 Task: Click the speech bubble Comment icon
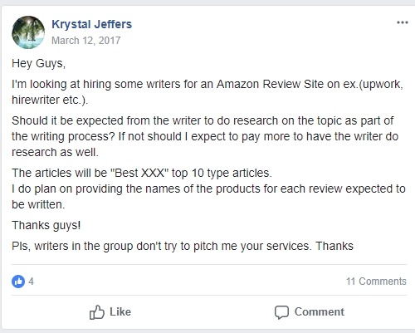[281, 312]
